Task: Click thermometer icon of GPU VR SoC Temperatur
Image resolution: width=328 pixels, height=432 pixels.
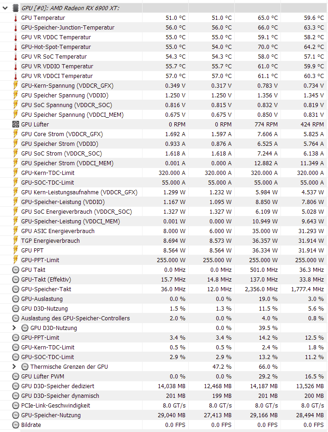Action: [x=16, y=57]
